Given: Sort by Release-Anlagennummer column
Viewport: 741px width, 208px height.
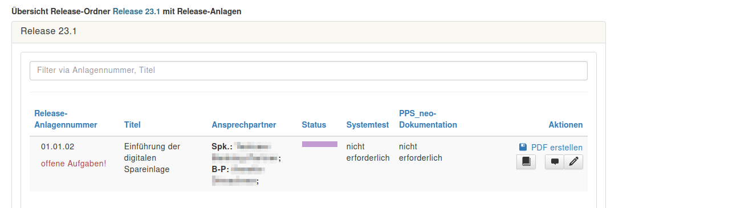Looking at the screenshot, I should point(66,119).
